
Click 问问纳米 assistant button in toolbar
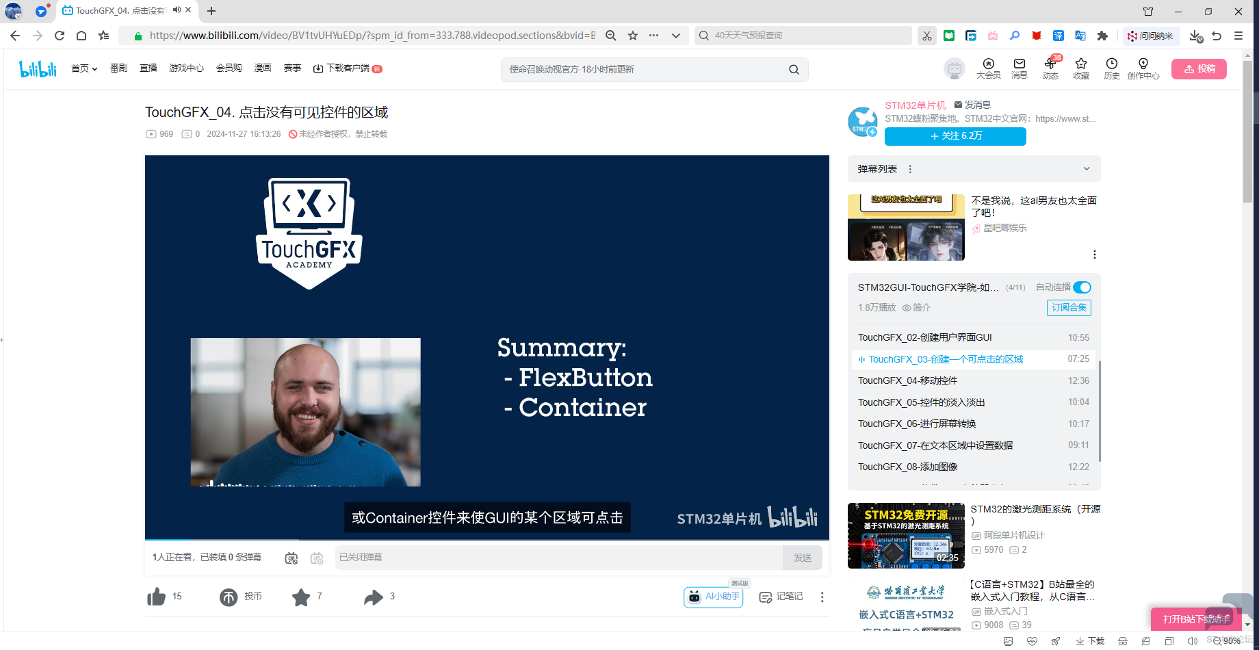coord(1151,36)
